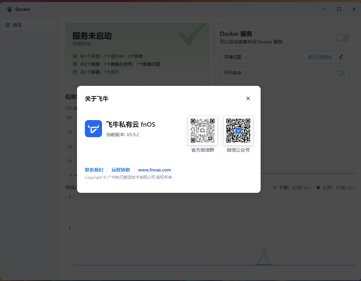Close the Docker window
Screen dimensions: 361x281
[354, 9]
